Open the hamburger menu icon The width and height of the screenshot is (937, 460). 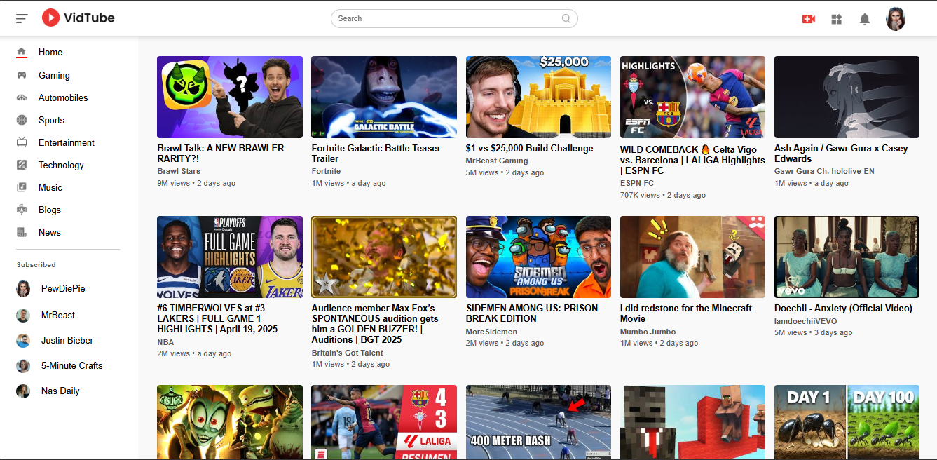[22, 18]
